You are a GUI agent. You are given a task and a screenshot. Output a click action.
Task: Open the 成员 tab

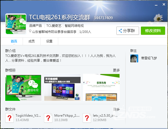point(32,41)
